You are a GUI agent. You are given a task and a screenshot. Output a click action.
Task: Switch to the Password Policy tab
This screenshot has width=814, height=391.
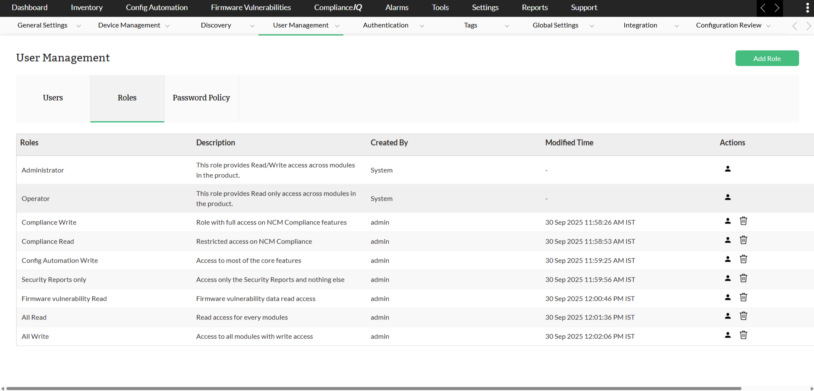[202, 98]
